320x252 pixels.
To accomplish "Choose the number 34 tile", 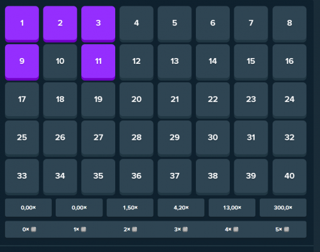I will tap(60, 177).
